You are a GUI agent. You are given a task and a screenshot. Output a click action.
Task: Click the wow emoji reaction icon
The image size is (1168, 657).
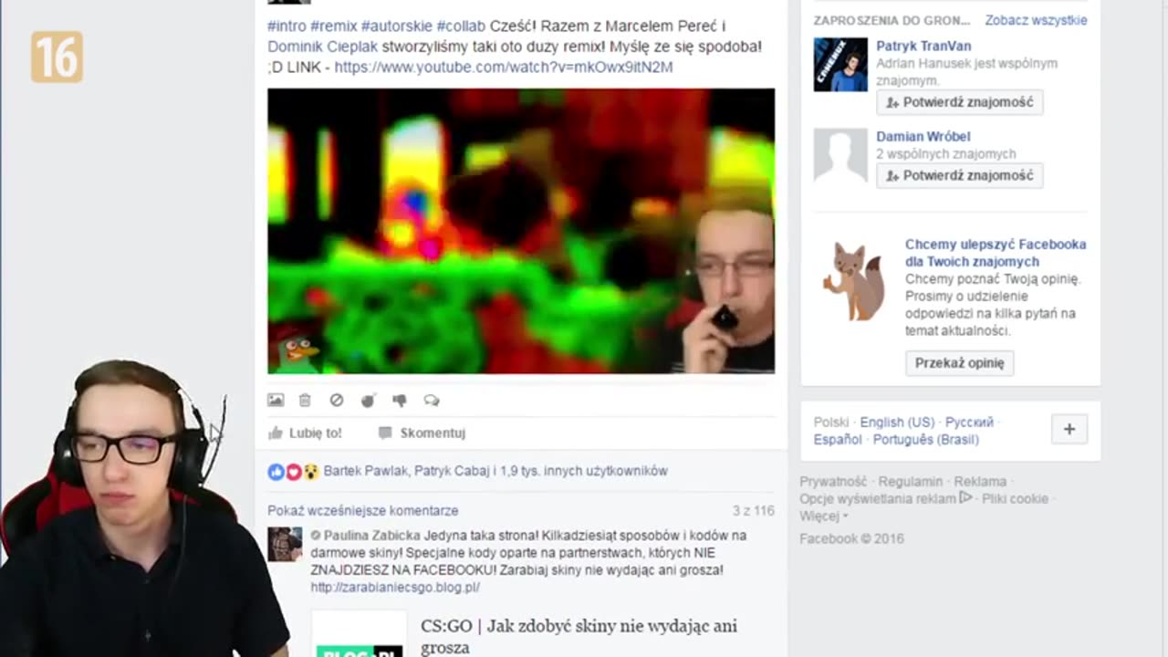(310, 472)
